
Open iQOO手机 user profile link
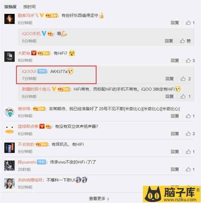point(31,34)
